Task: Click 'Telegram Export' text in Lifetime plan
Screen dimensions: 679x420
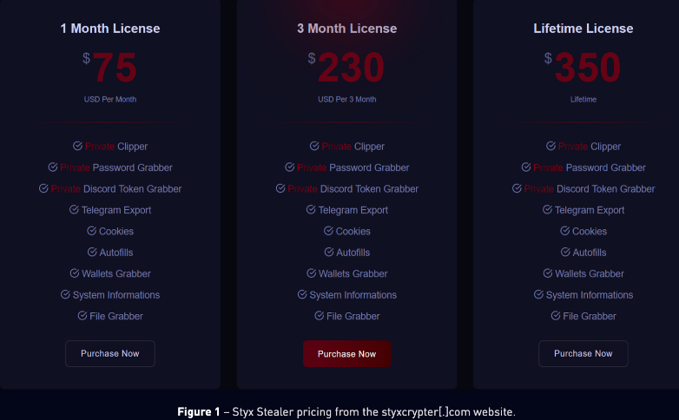Action: tap(590, 210)
